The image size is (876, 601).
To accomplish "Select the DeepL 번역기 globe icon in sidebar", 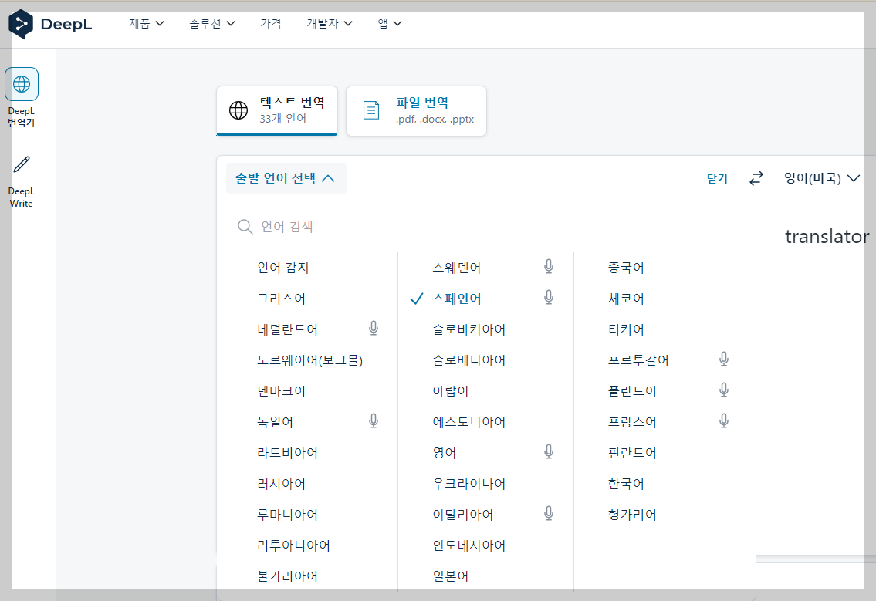I will pos(21,83).
